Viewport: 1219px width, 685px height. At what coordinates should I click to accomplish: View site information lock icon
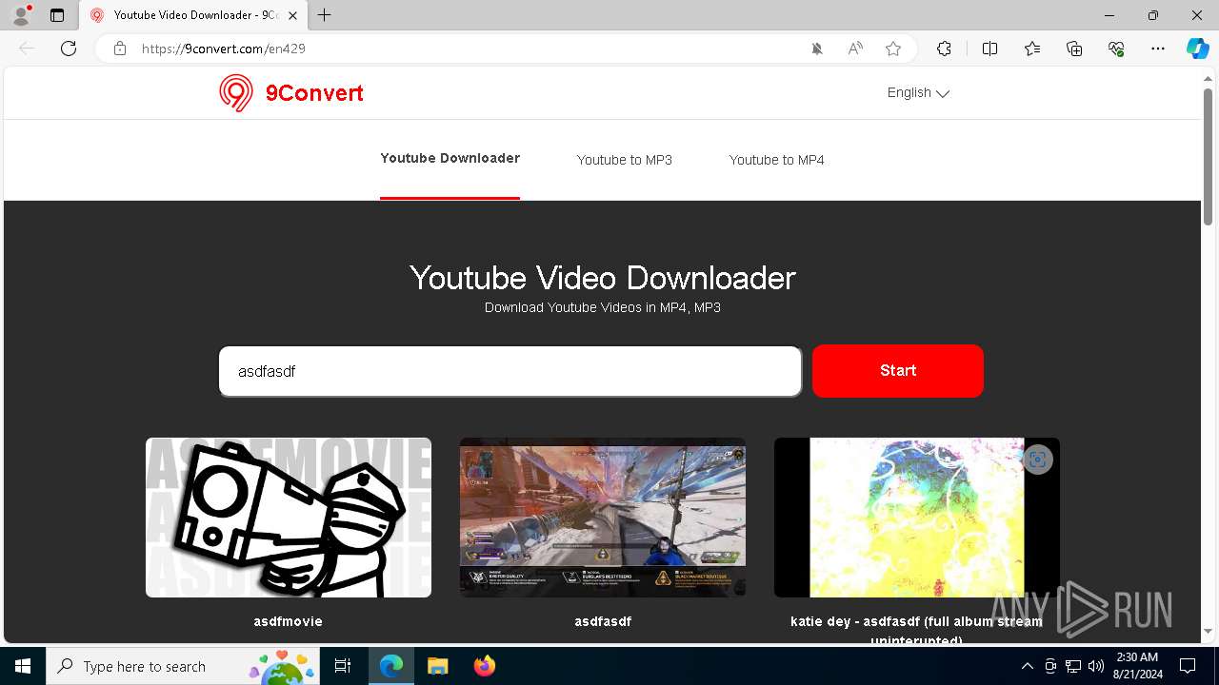pyautogui.click(x=120, y=49)
